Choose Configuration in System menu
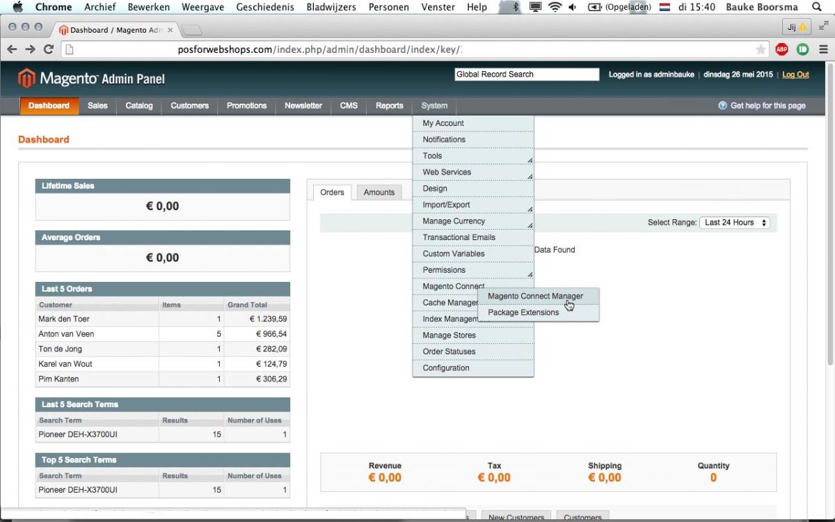The height and width of the screenshot is (522, 835). pyautogui.click(x=473, y=368)
